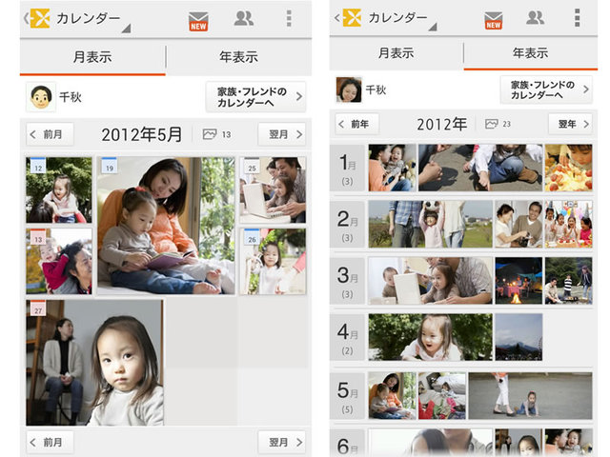Go to 前月 at the top
610x457 pixels.
[50, 134]
